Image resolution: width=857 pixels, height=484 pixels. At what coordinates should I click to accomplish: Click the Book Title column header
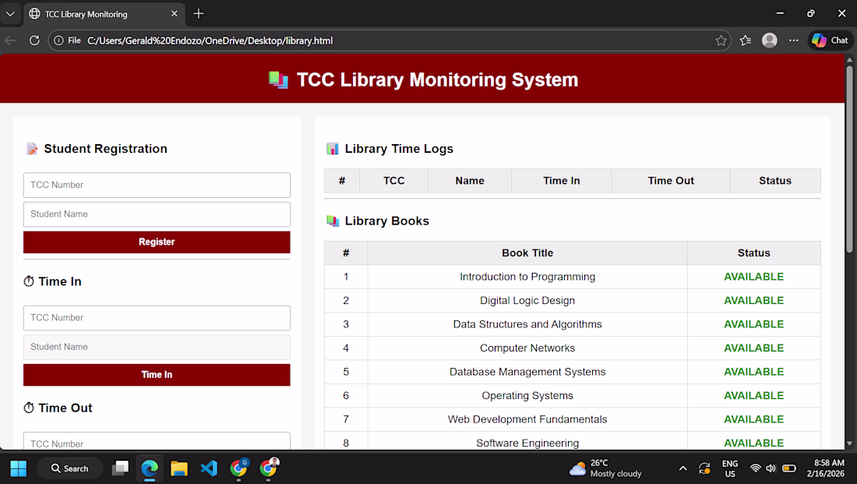click(x=527, y=253)
